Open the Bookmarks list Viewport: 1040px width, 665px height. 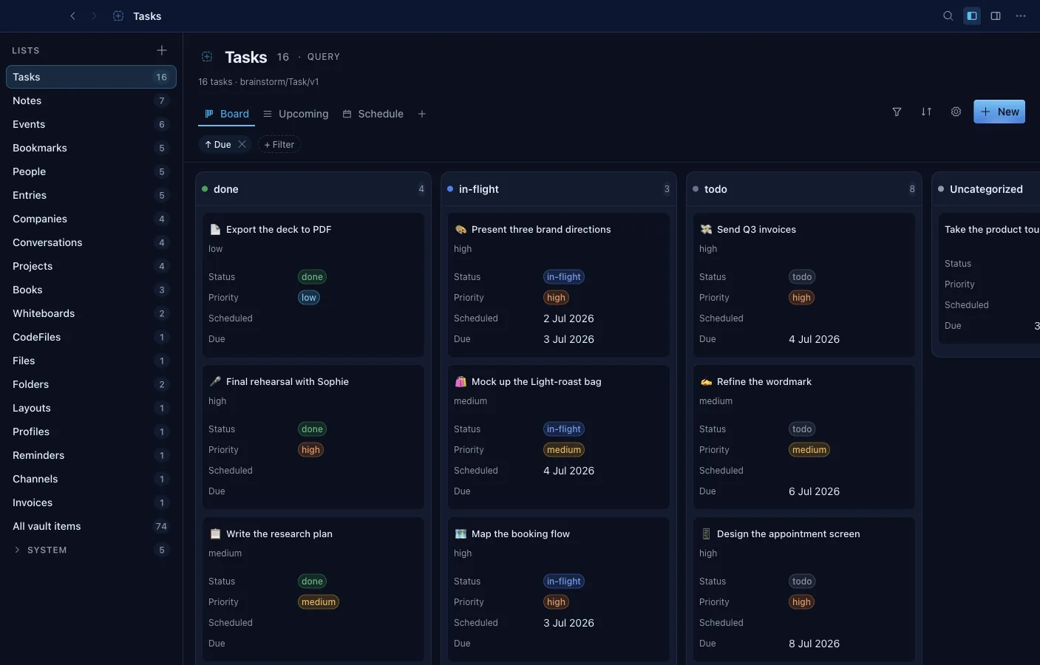click(91, 148)
